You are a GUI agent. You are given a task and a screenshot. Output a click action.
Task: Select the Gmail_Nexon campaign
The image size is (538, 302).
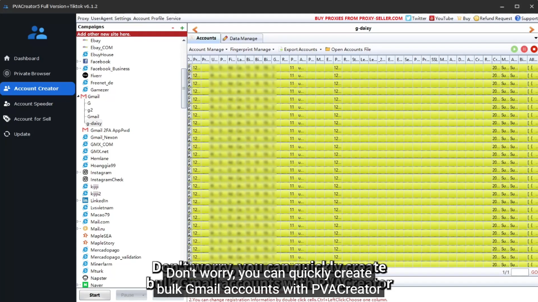(104, 137)
